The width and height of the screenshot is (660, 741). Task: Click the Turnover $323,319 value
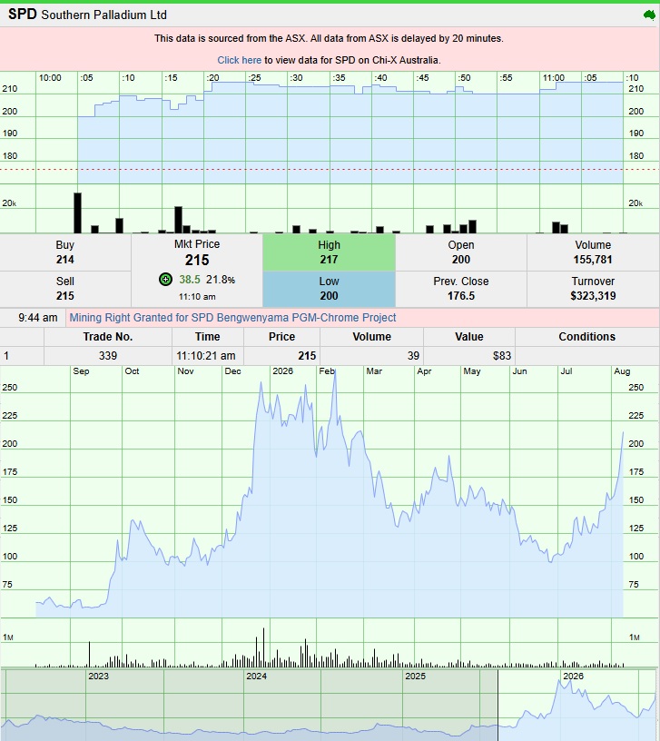(593, 296)
